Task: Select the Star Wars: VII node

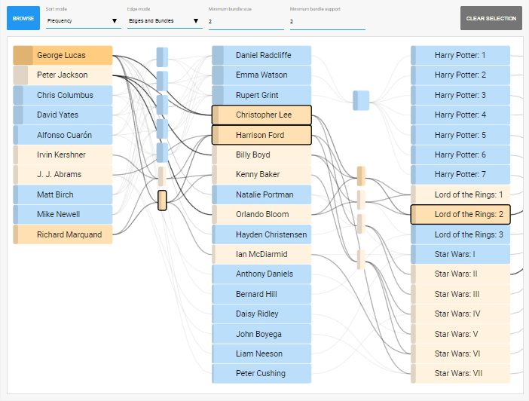Action: click(460, 374)
